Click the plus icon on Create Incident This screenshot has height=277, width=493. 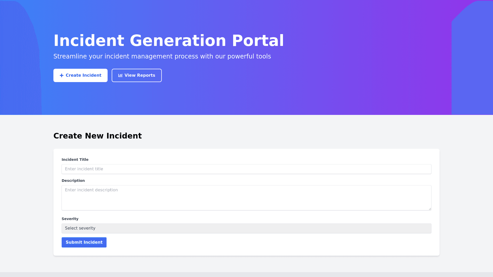[62, 75]
